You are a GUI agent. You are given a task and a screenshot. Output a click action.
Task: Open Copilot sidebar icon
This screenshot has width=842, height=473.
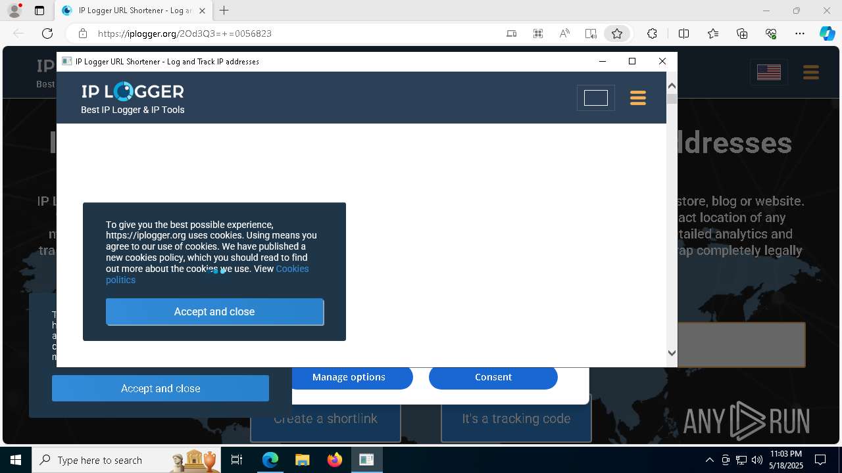(x=827, y=34)
